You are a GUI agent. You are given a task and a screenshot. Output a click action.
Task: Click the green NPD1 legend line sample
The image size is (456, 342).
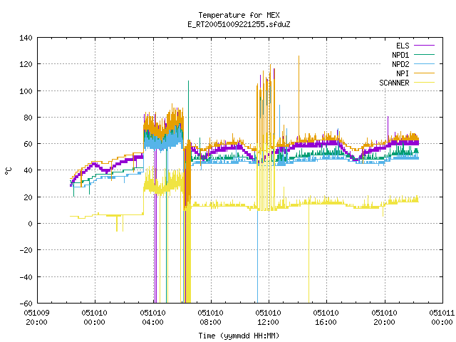[424, 54]
